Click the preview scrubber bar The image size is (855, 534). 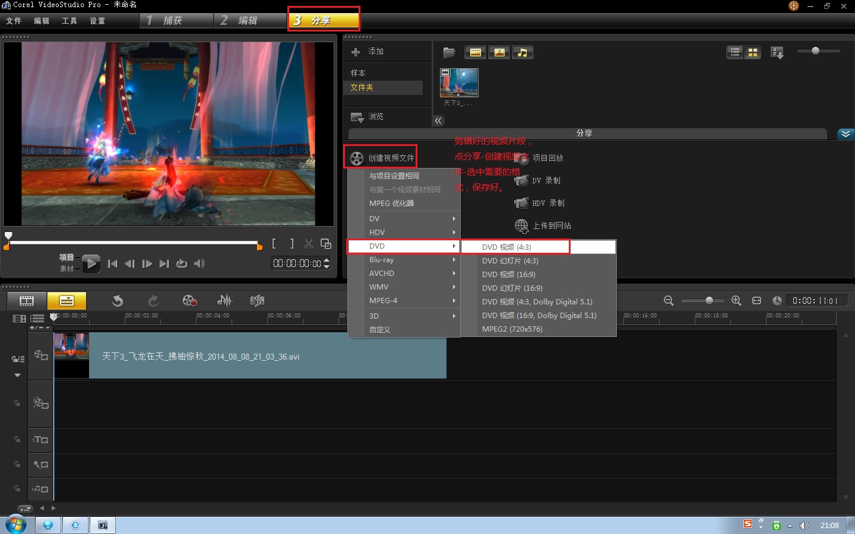click(134, 243)
